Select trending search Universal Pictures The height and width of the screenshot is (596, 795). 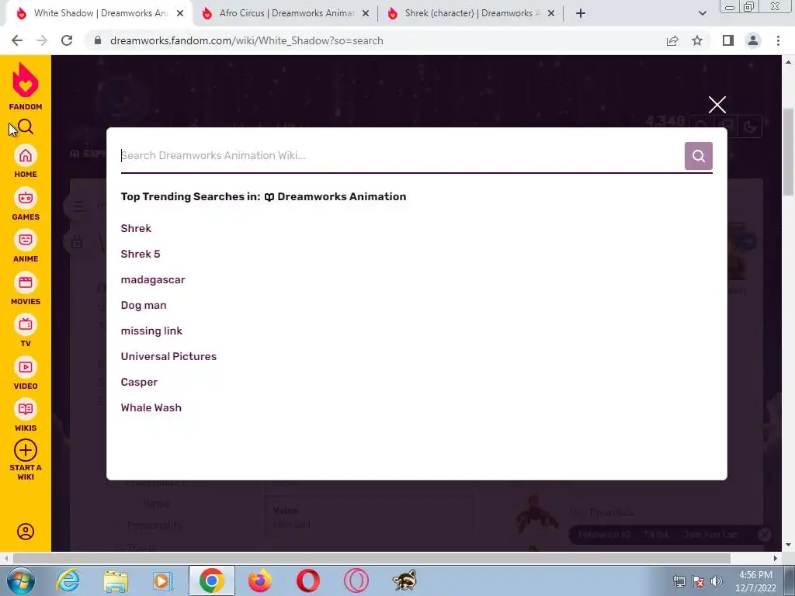point(168,356)
